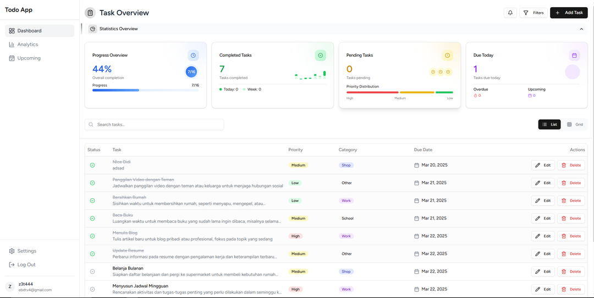Image resolution: width=594 pixels, height=298 pixels.
Task: Click the green check icon on Completed Tasks card
Action: (x=321, y=56)
